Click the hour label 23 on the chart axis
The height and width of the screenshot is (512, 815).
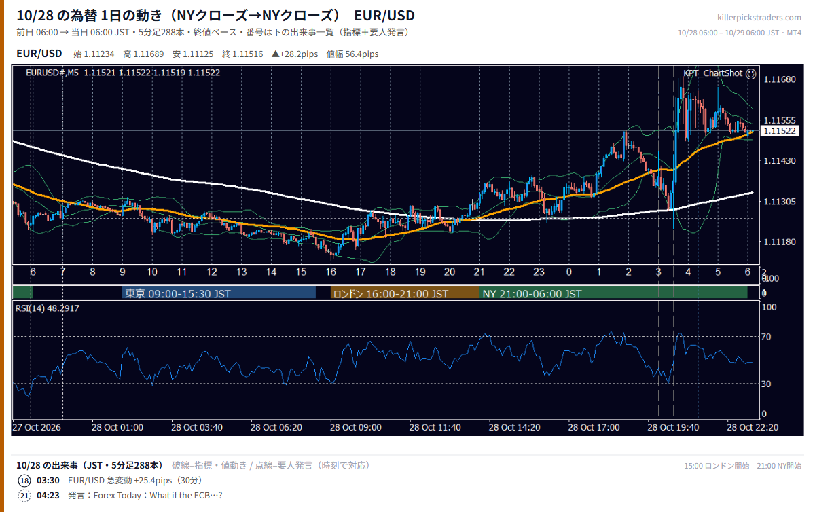click(539, 272)
